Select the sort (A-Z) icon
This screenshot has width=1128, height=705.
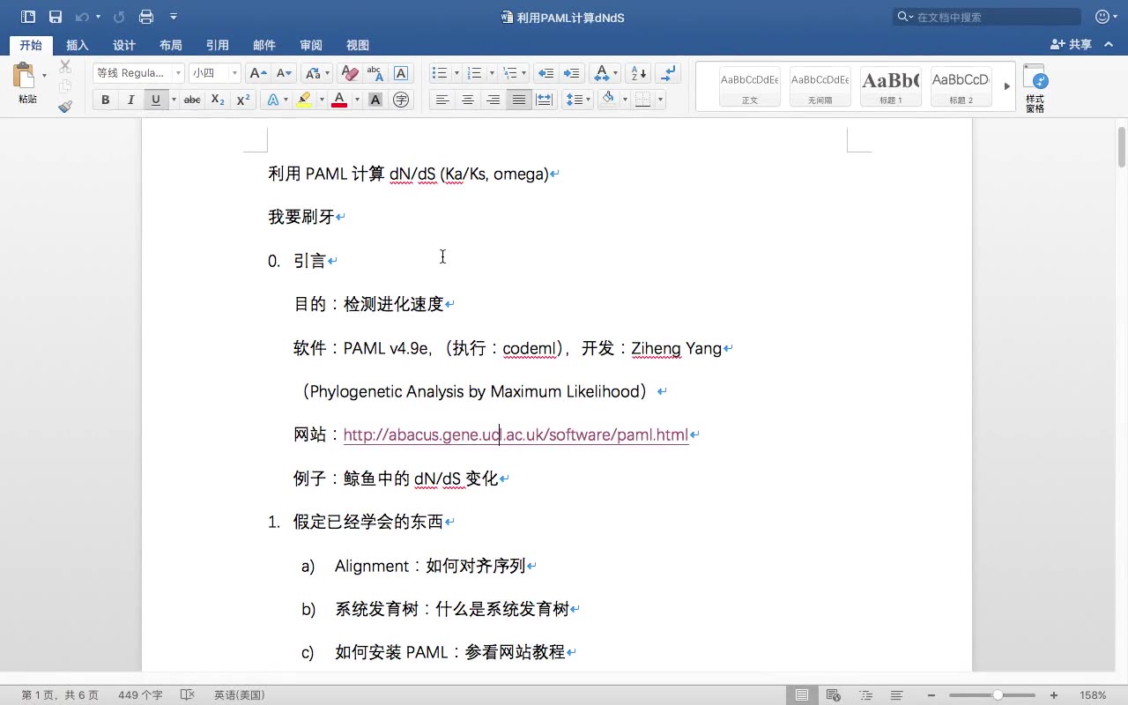[x=636, y=72]
